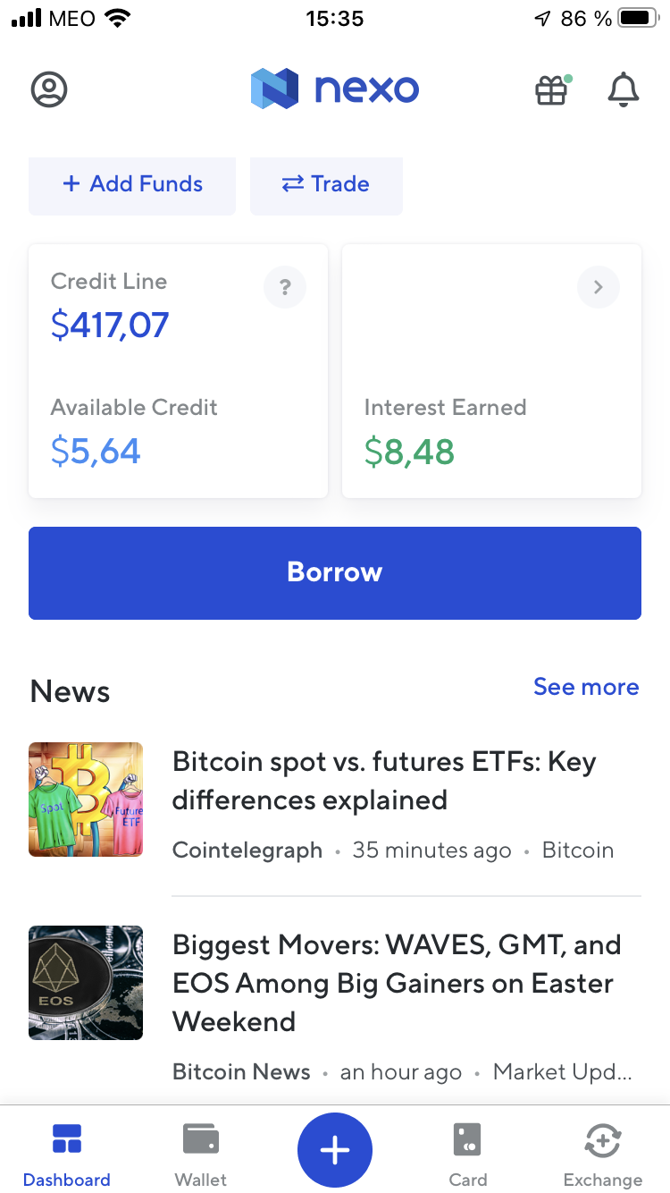The height and width of the screenshot is (1193, 670).
Task: Click See more news link
Action: pos(586,687)
